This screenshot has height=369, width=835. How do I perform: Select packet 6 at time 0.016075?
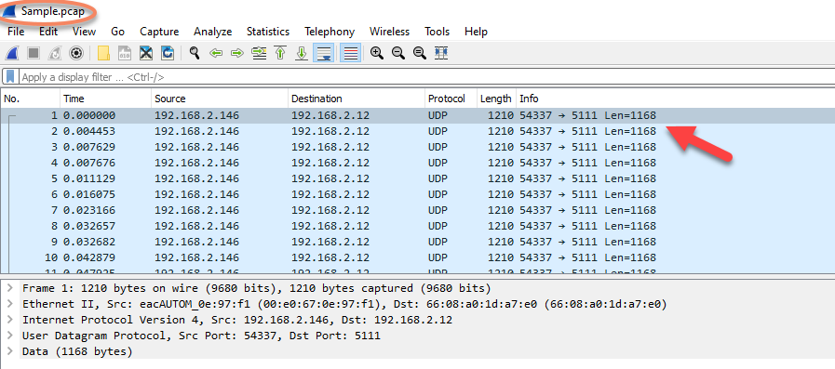pyautogui.click(x=417, y=194)
